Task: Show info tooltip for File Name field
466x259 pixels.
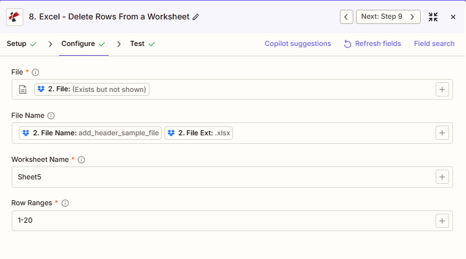Action: pos(51,116)
